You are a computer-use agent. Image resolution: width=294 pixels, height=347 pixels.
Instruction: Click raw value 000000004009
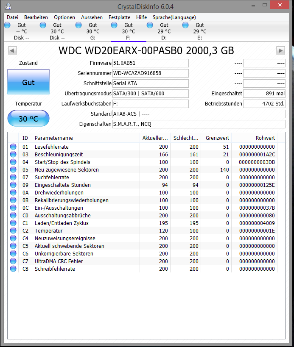(257, 223)
